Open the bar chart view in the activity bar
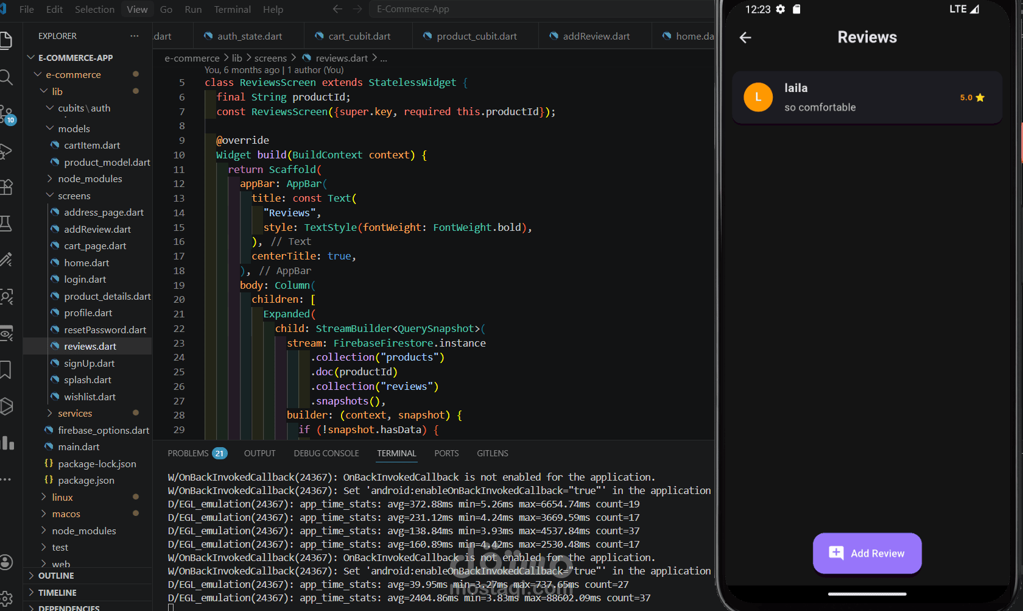The height and width of the screenshot is (611, 1023). point(6,443)
